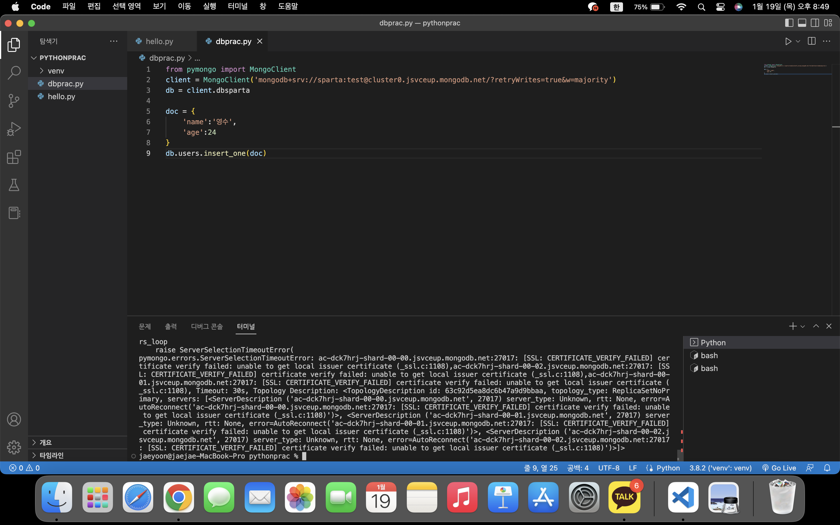This screenshot has width=840, height=525.
Task: Open Explorer panel more actions ellipsis
Action: [x=114, y=41]
